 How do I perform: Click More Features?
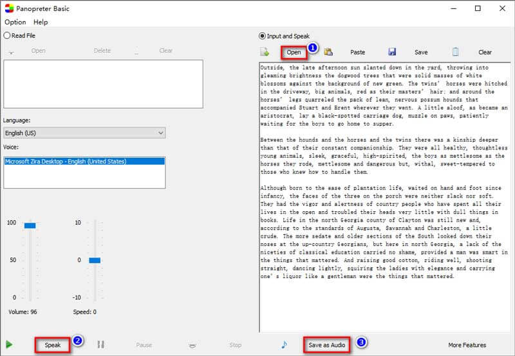coord(467,345)
